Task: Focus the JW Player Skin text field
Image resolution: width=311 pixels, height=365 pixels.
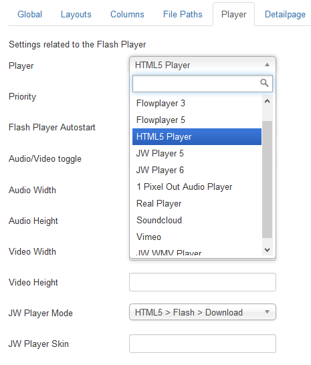Action: click(203, 344)
